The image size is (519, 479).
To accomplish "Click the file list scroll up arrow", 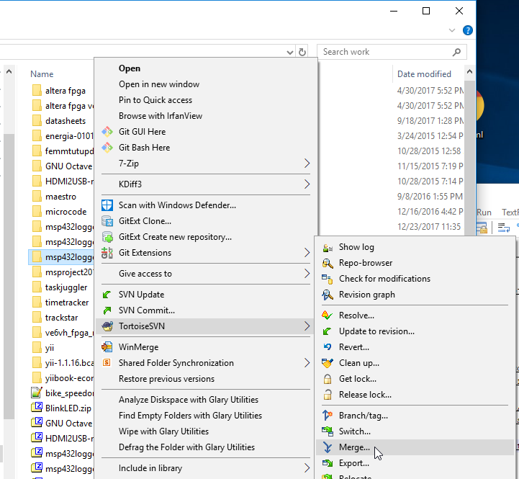I will pos(469,71).
